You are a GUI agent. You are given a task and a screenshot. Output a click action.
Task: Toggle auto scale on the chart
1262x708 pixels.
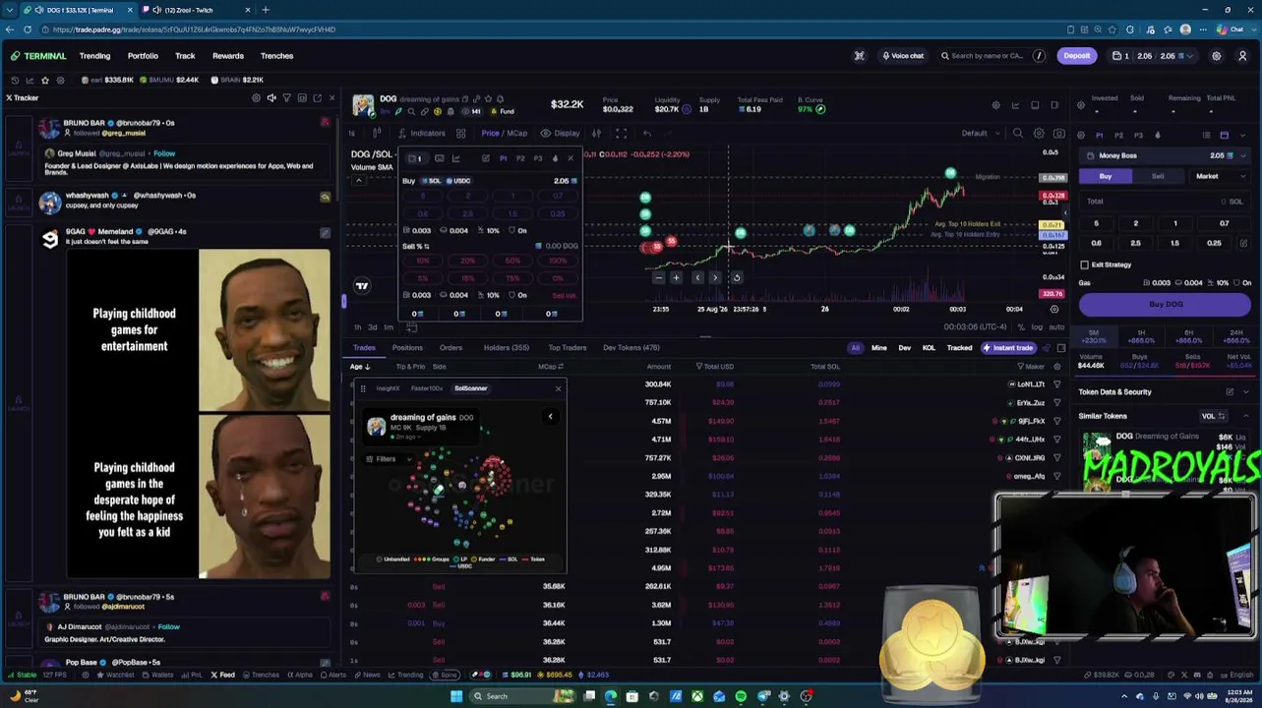tap(1055, 327)
